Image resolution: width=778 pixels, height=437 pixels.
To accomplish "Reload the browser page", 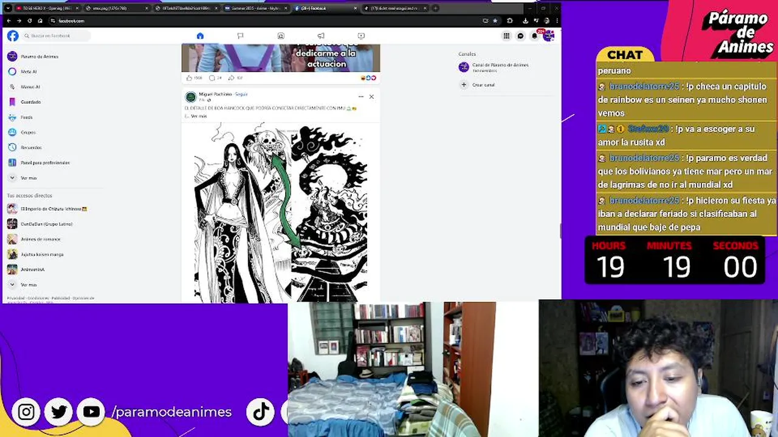I will pyautogui.click(x=29, y=21).
